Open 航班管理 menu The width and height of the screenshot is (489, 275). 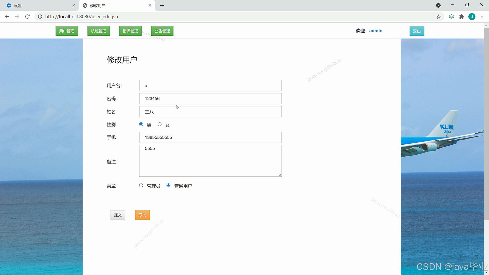tap(99, 31)
